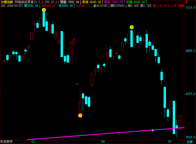Click the 額9195945 turnover value
This screenshot has height=144, width=196.
point(119,6)
